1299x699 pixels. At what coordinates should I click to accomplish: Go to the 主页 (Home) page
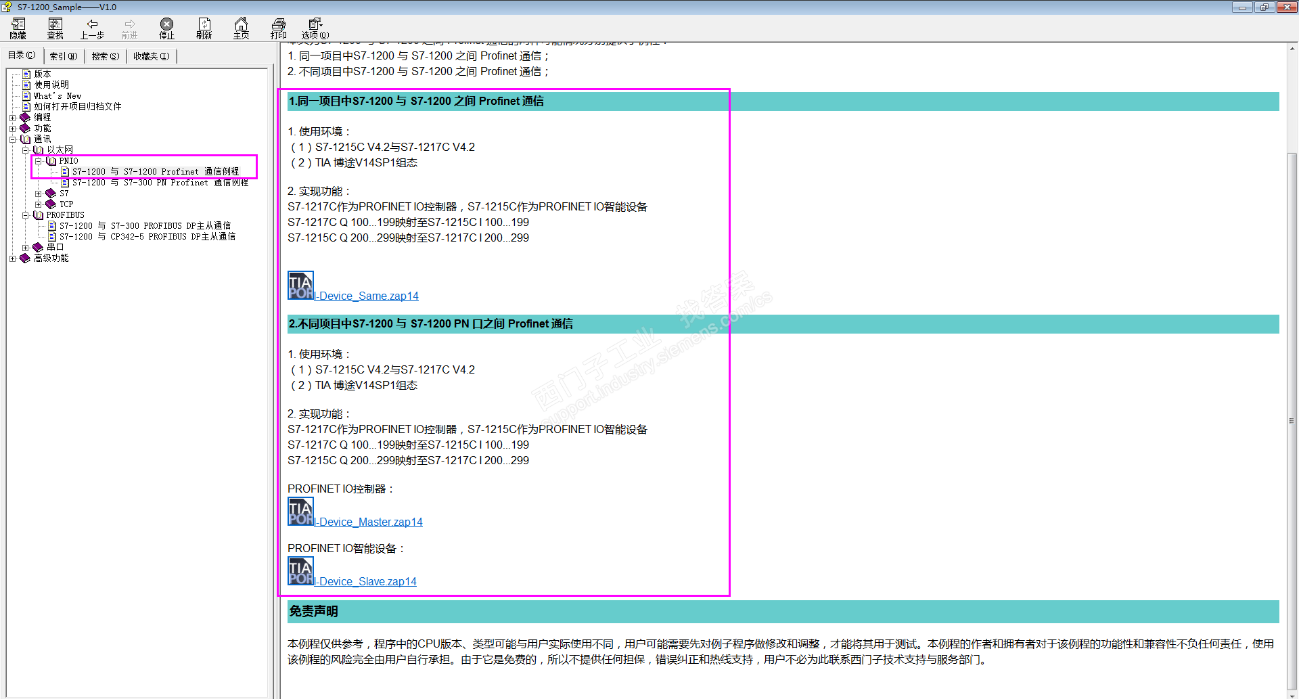coord(241,28)
